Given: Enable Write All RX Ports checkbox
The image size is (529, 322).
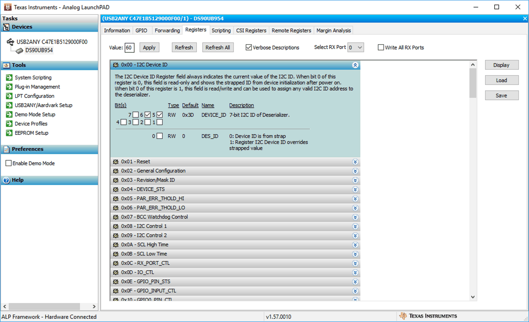Looking at the screenshot, I should click(381, 47).
